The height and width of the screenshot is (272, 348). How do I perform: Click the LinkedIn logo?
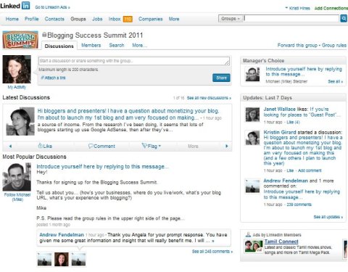point(15,6)
